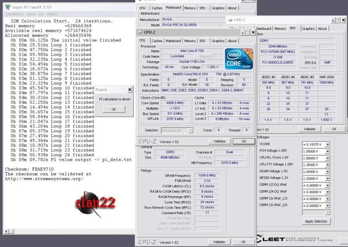
Task: Click the NB Frequency value 3375.5 MHz
Action: (229, 163)
